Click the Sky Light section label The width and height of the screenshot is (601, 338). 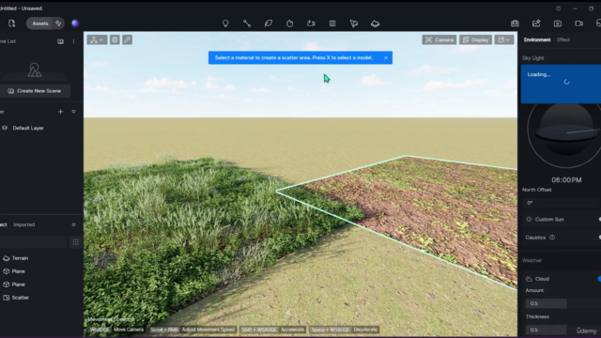coord(532,58)
